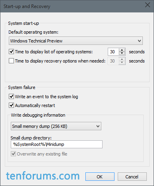154x186 pixels.
Task: Uncheck Time to display list of operating systems
Action: pyautogui.click(x=11, y=52)
